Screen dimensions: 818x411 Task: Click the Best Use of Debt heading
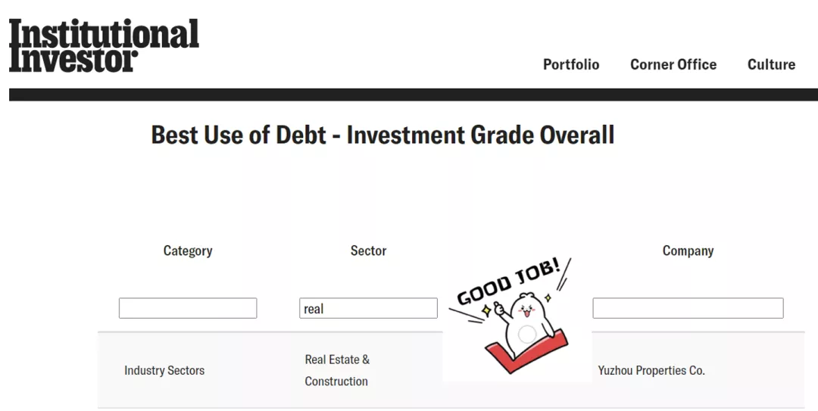pyautogui.click(x=382, y=135)
